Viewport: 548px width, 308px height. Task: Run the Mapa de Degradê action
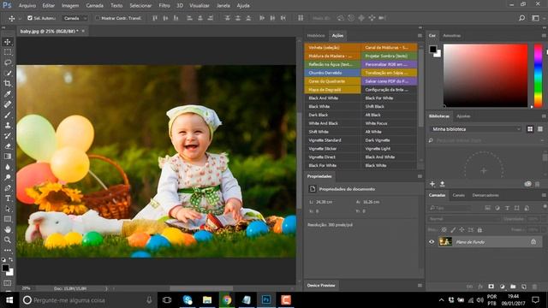coord(332,90)
